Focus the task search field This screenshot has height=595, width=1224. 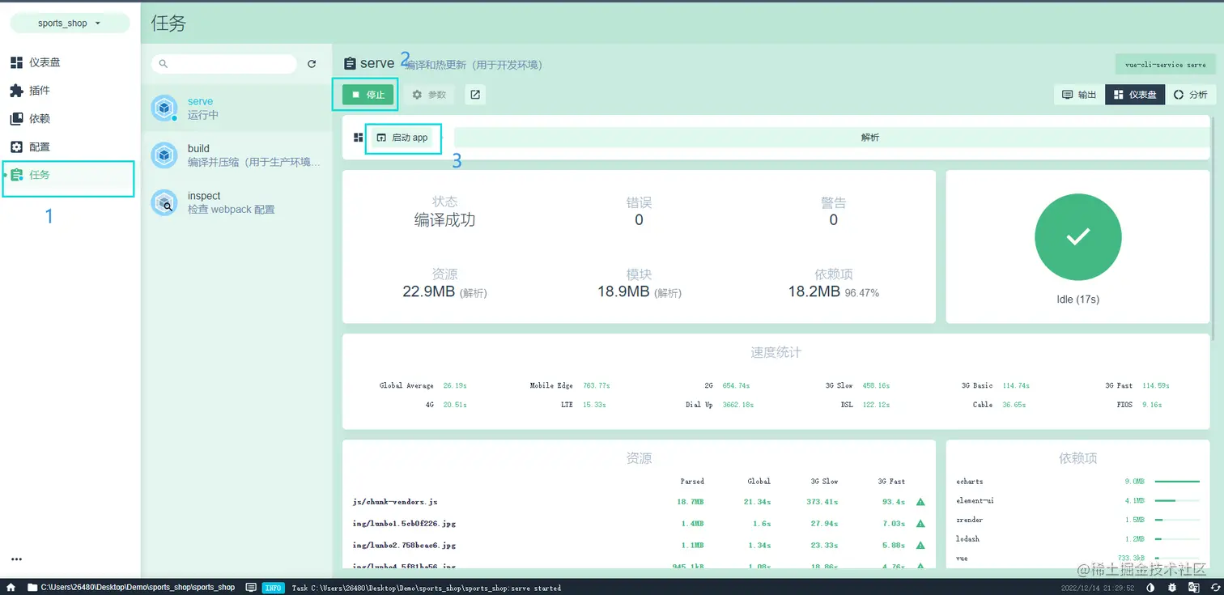(224, 64)
